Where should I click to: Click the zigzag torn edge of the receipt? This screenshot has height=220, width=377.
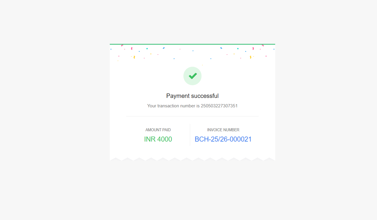(192, 159)
